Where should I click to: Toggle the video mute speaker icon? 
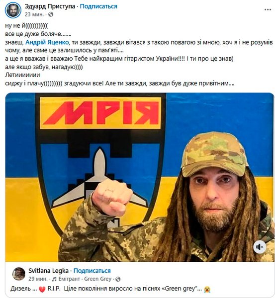[260, 247]
